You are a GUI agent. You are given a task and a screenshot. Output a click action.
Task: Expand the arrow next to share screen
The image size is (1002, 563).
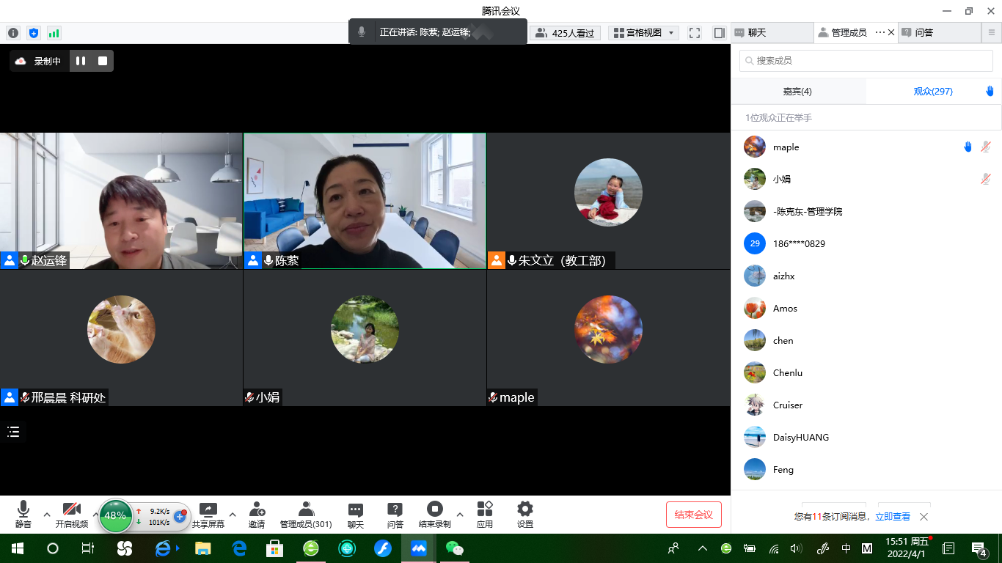[233, 514]
